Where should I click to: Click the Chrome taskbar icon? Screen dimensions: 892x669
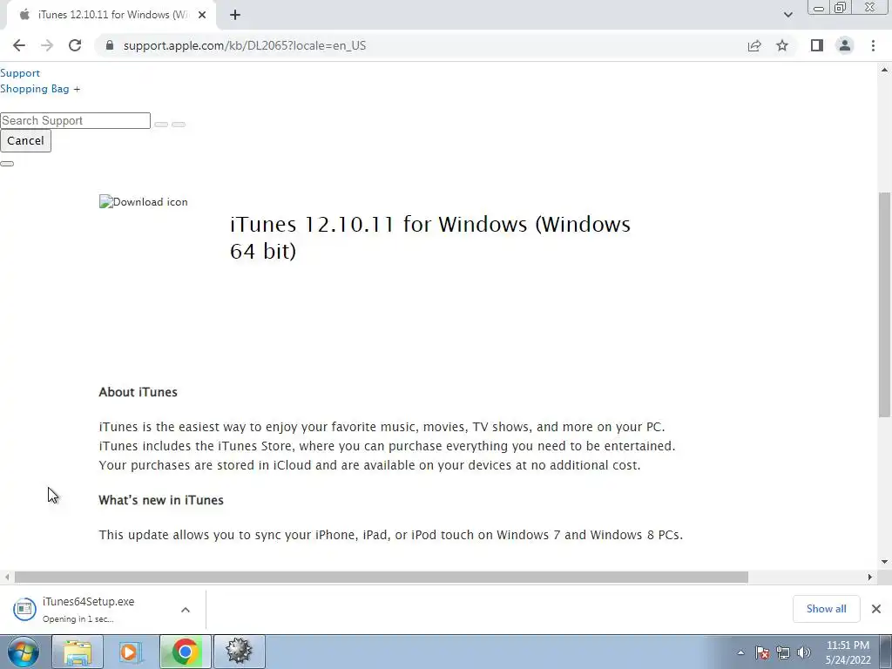pyautogui.click(x=185, y=652)
